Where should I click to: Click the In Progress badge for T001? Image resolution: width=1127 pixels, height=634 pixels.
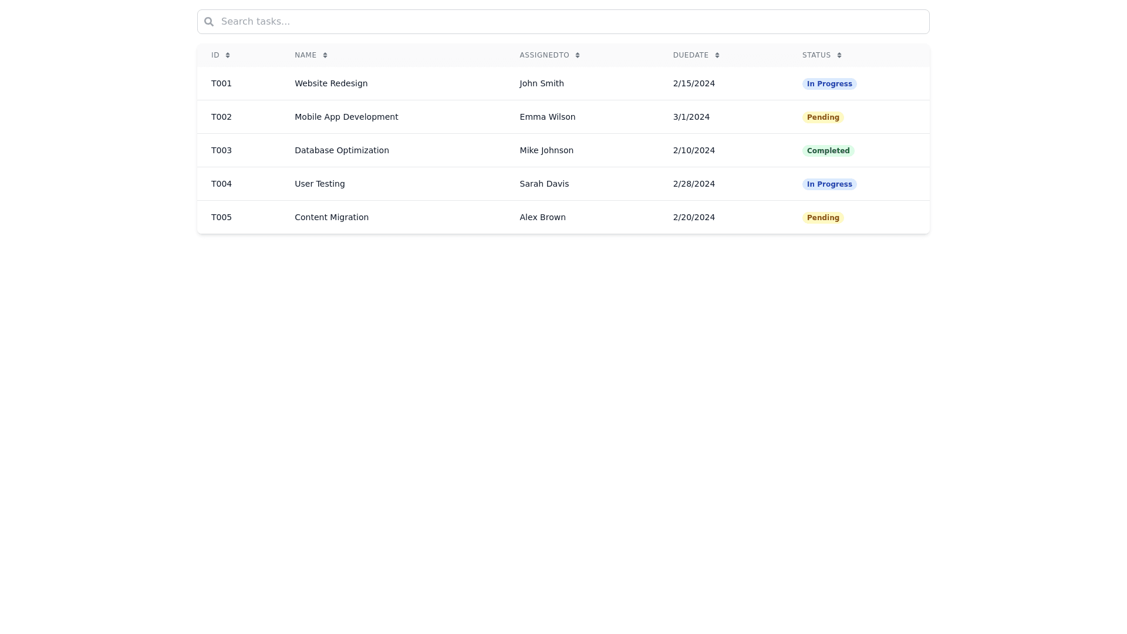pos(829,84)
